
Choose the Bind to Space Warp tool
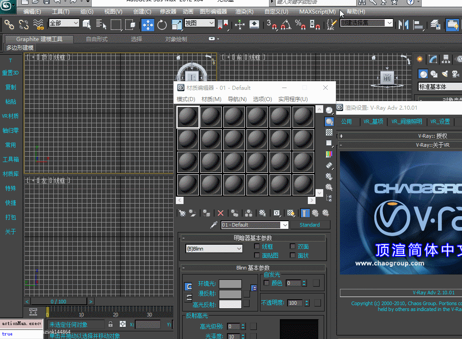(38, 24)
